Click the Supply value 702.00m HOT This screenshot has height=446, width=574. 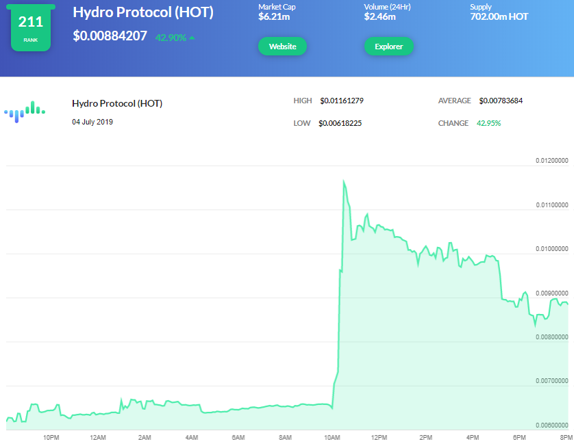[x=499, y=17]
